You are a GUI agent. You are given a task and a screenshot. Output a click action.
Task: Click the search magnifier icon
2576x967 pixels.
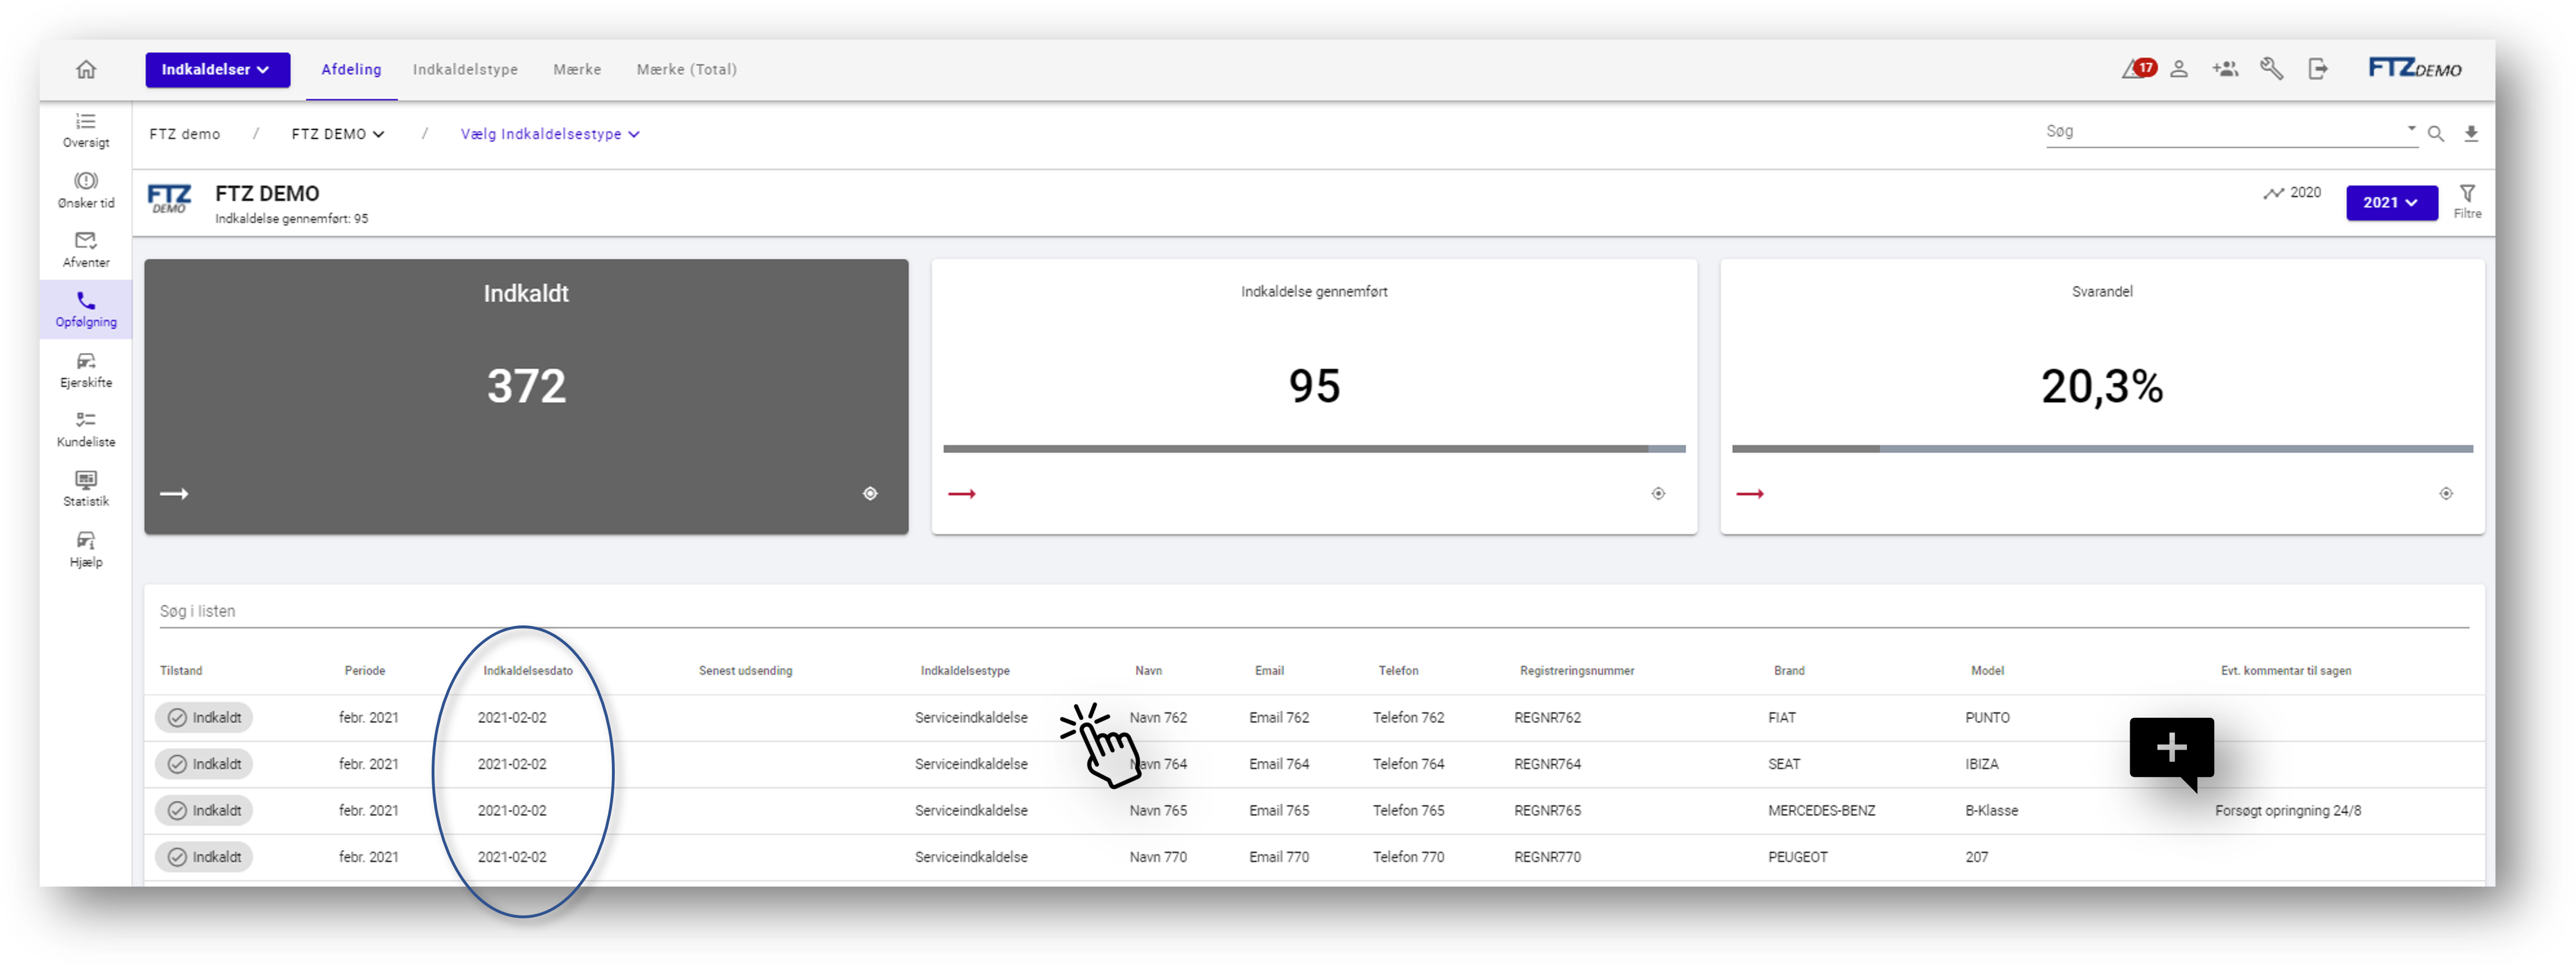2436,134
